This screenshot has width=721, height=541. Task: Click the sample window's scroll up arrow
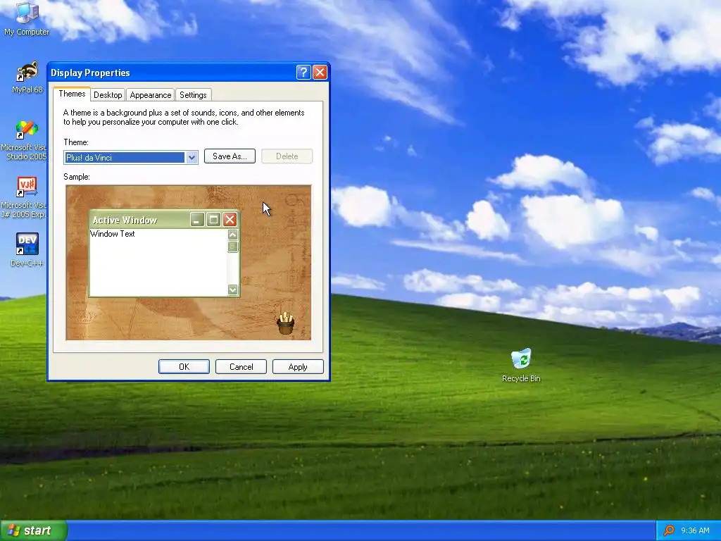(x=232, y=235)
